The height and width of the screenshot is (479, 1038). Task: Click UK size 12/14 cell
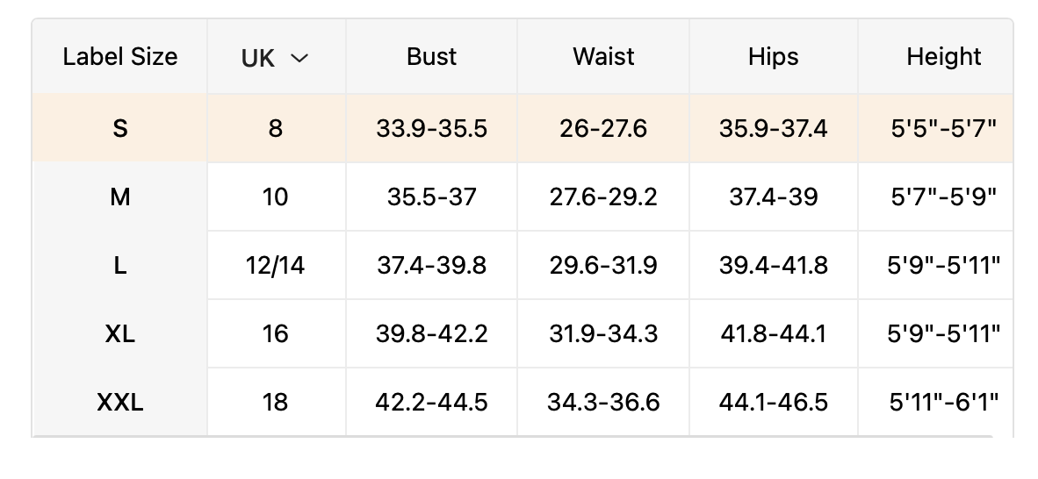tap(276, 265)
